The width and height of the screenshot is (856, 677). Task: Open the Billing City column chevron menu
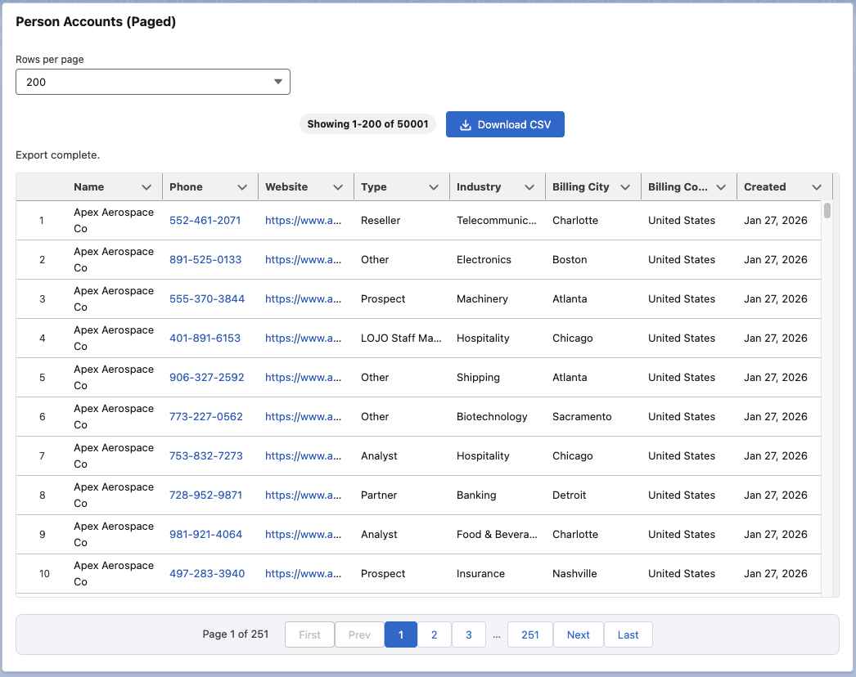click(x=625, y=187)
